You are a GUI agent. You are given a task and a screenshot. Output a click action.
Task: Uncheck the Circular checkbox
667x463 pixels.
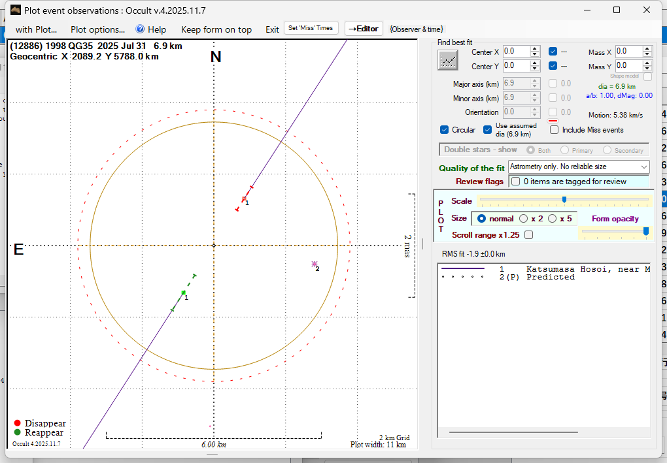445,130
